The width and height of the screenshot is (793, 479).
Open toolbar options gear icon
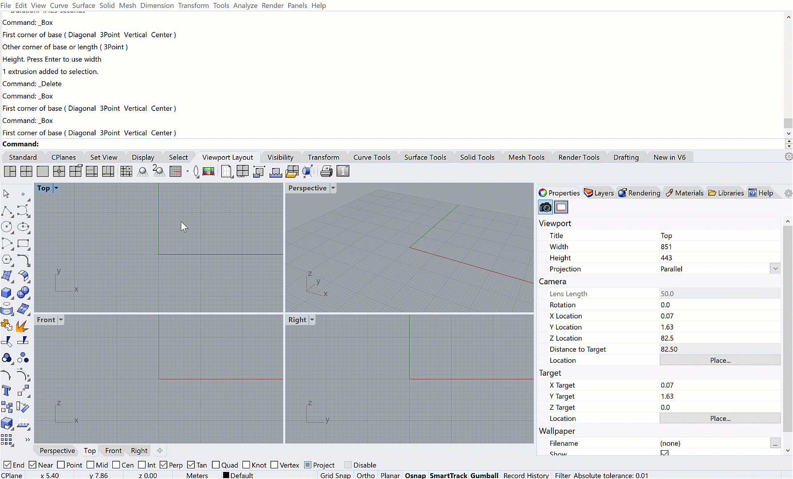pos(789,157)
